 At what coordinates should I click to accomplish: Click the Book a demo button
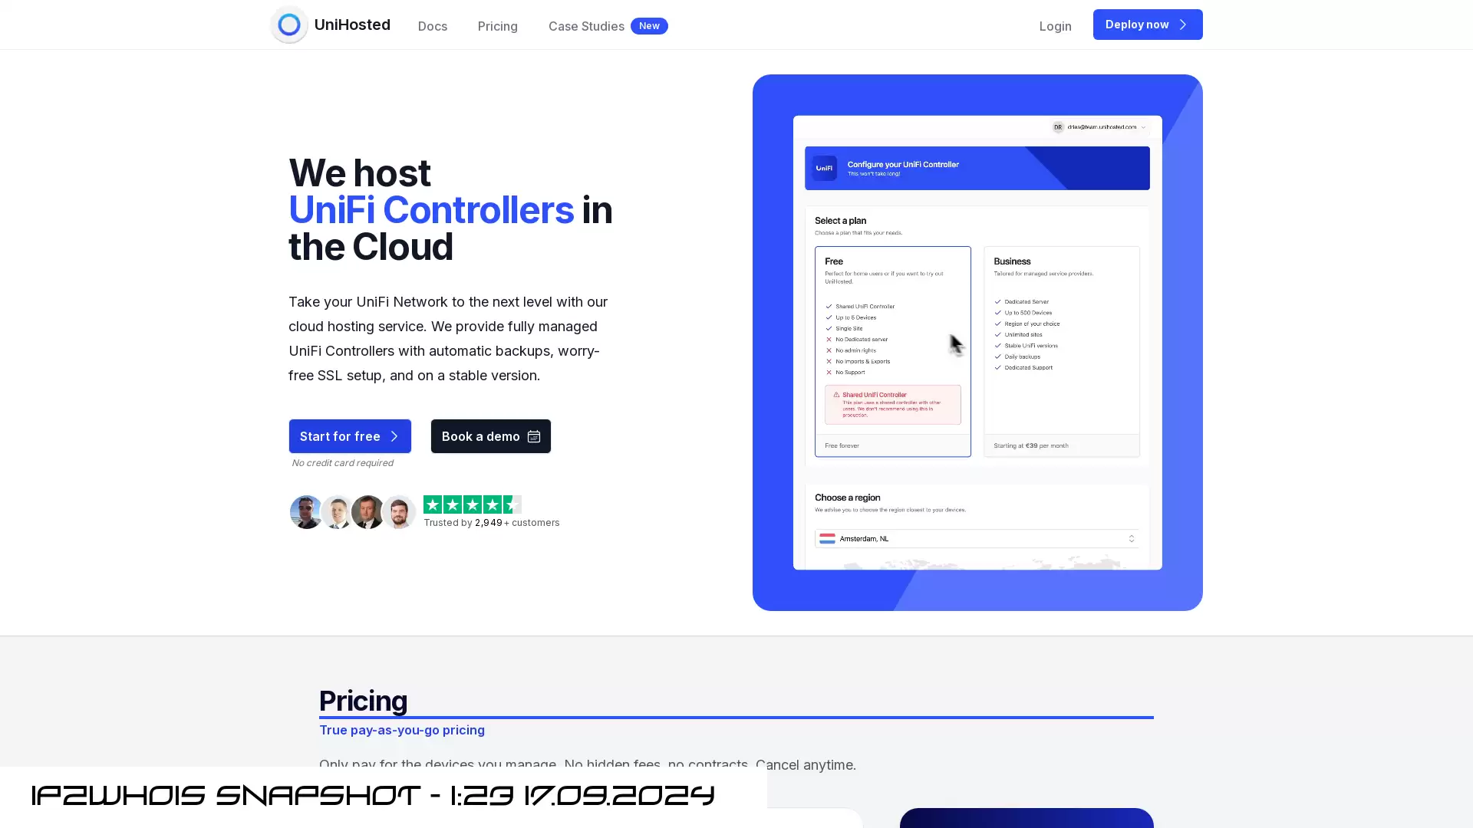(491, 435)
